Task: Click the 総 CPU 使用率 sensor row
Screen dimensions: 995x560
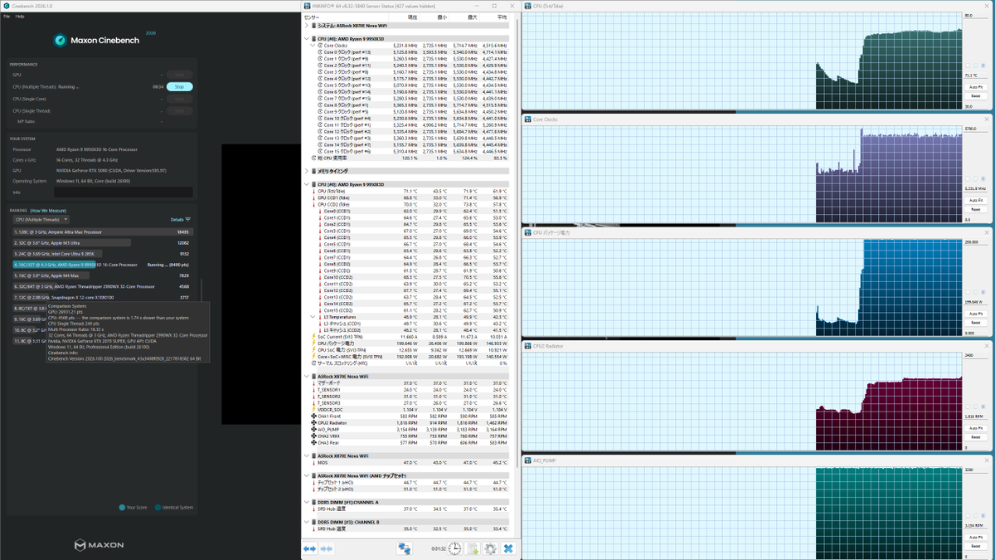Action: [x=410, y=158]
